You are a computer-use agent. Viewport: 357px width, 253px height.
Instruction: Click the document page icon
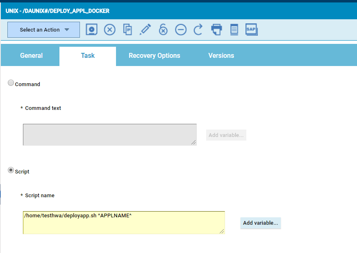pyautogui.click(x=234, y=30)
